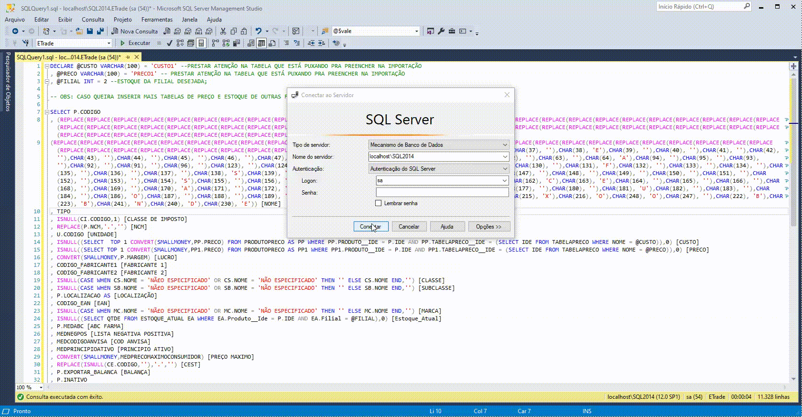Image resolution: width=802 pixels, height=417 pixels.
Task: Open the Consulta menu
Action: 93,20
